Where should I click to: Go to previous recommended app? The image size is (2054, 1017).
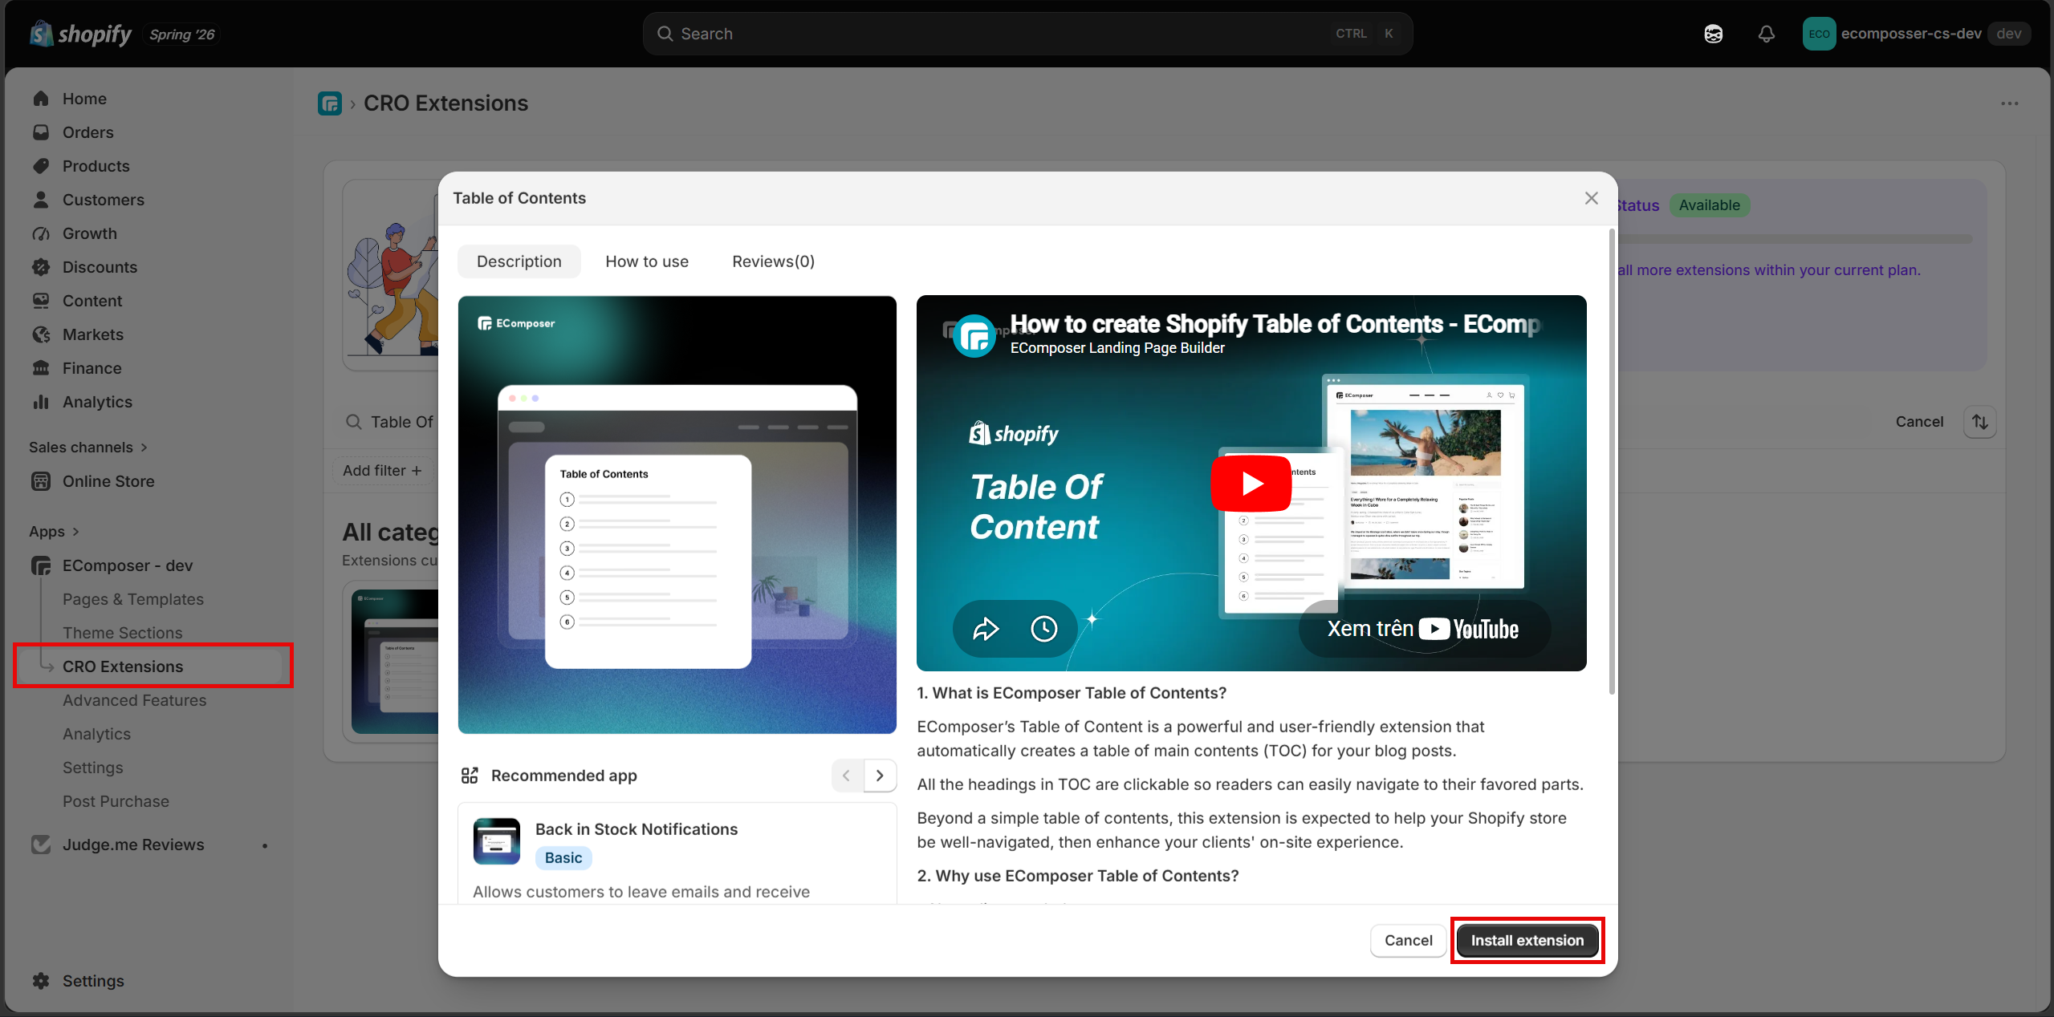coord(847,776)
